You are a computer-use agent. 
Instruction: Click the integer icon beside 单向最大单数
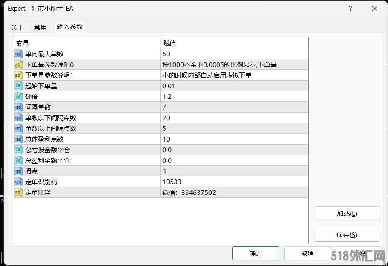[18, 54]
